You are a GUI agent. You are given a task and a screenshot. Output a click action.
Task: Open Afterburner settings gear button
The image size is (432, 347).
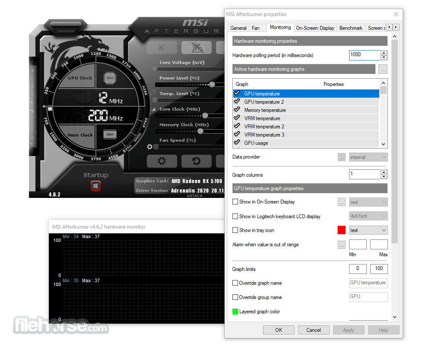pos(162,161)
